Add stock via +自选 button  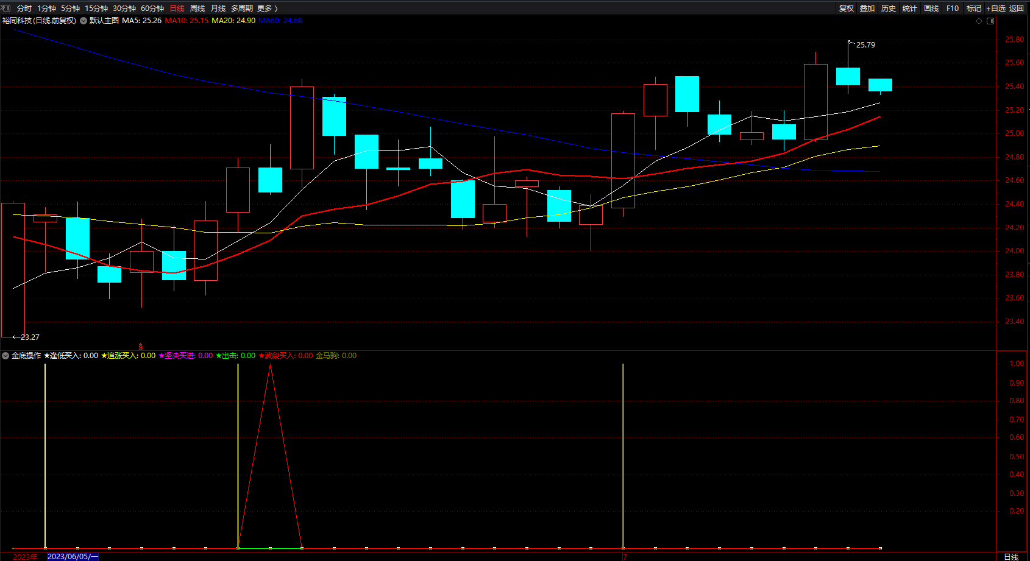[x=996, y=9]
